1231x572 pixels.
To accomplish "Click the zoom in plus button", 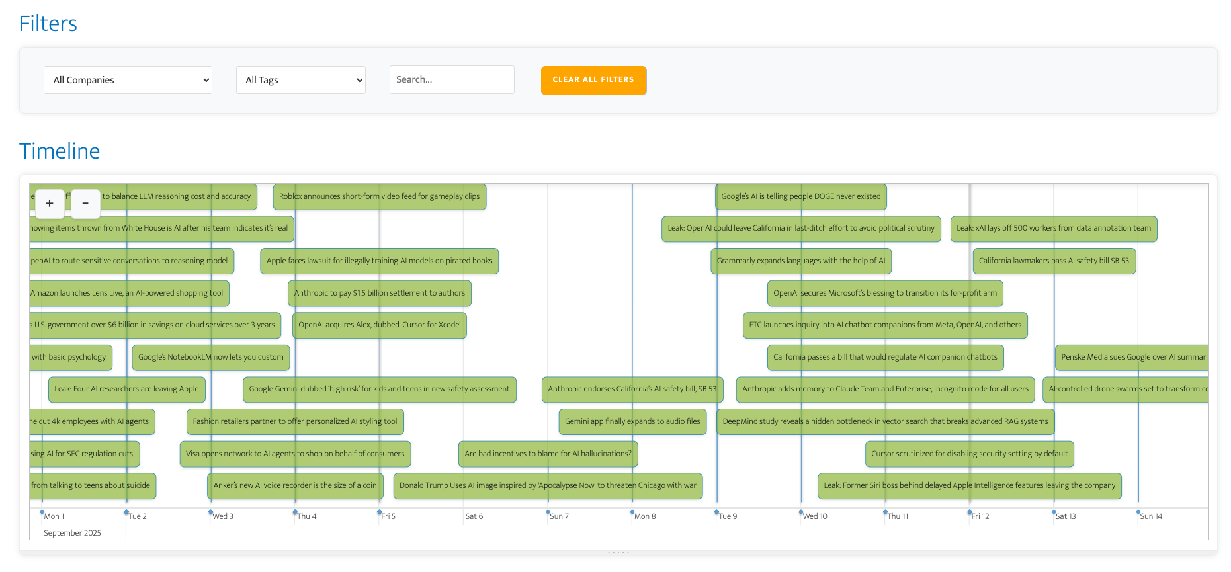I will [50, 204].
